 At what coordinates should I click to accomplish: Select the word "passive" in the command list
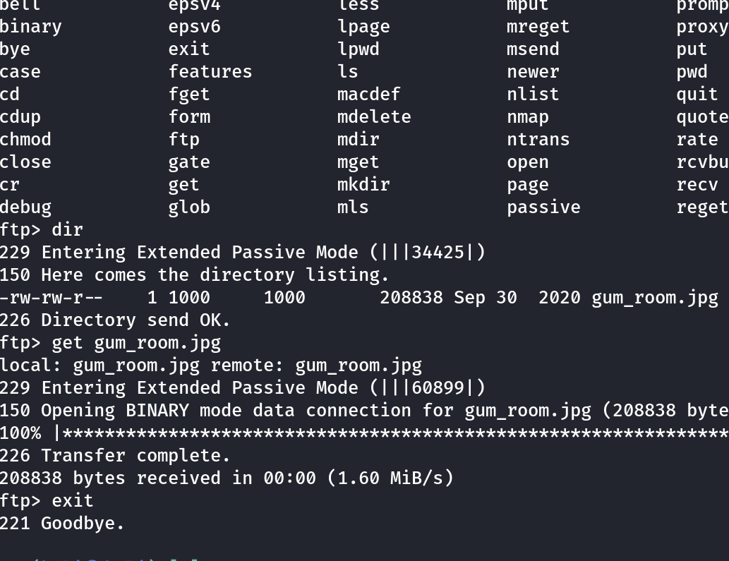click(543, 207)
